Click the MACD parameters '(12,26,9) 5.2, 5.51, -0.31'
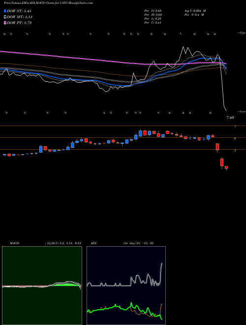 coord(63,243)
